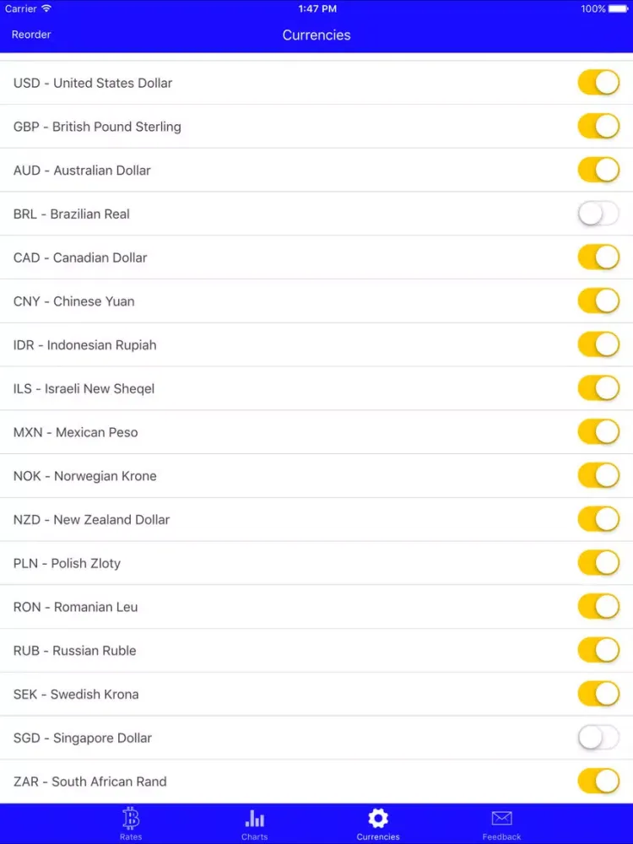The image size is (633, 844).
Task: Toggle off AUD Australian Dollar
Action: (x=598, y=170)
